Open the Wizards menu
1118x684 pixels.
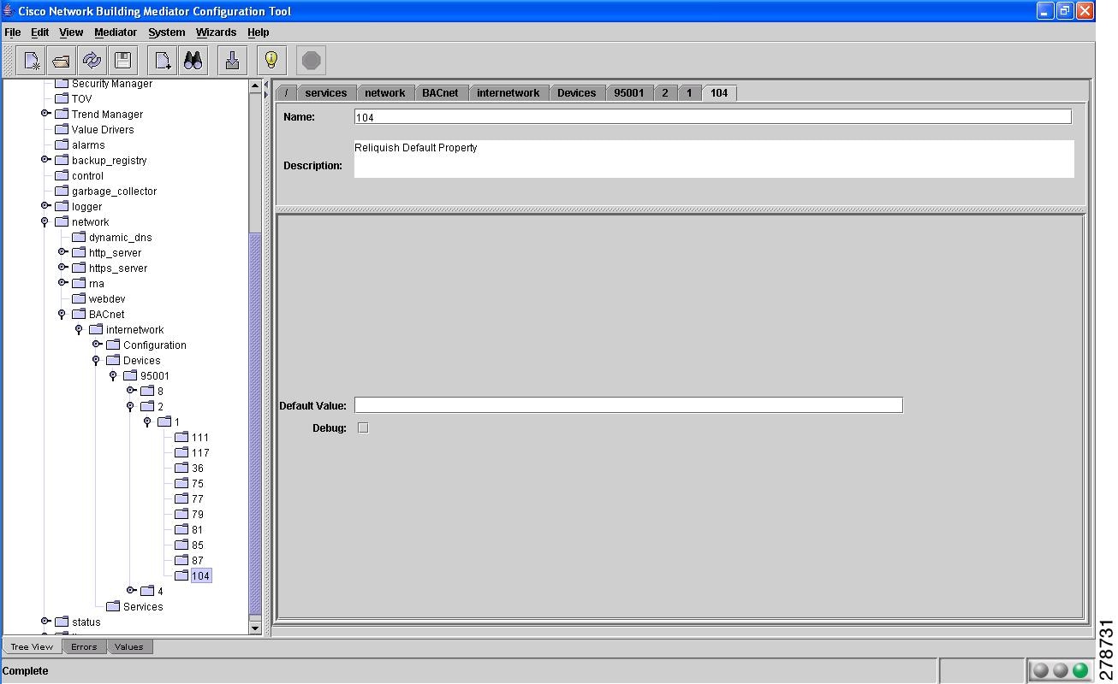click(x=216, y=32)
